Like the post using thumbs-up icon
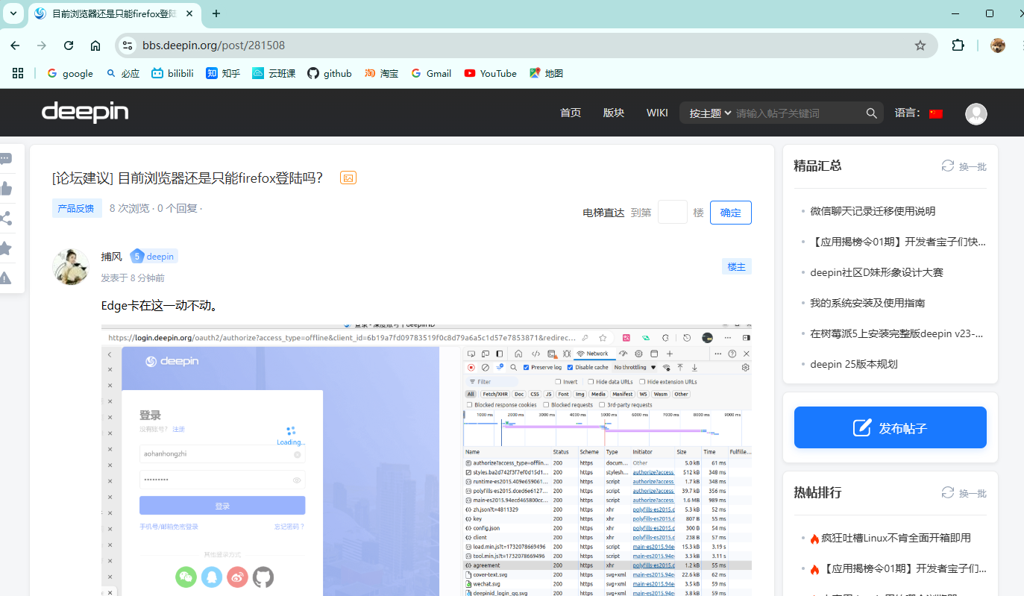Image resolution: width=1024 pixels, height=596 pixels. point(5,189)
